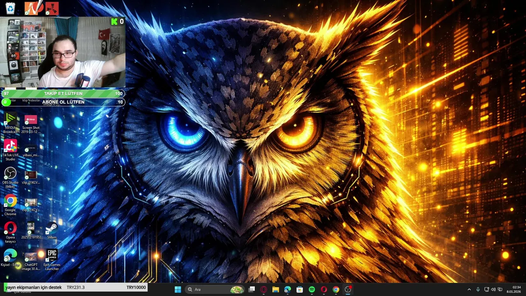This screenshot has width=526, height=296.
Task: Launch NVIDIA Broadcast from the desktop
Action: [10, 123]
